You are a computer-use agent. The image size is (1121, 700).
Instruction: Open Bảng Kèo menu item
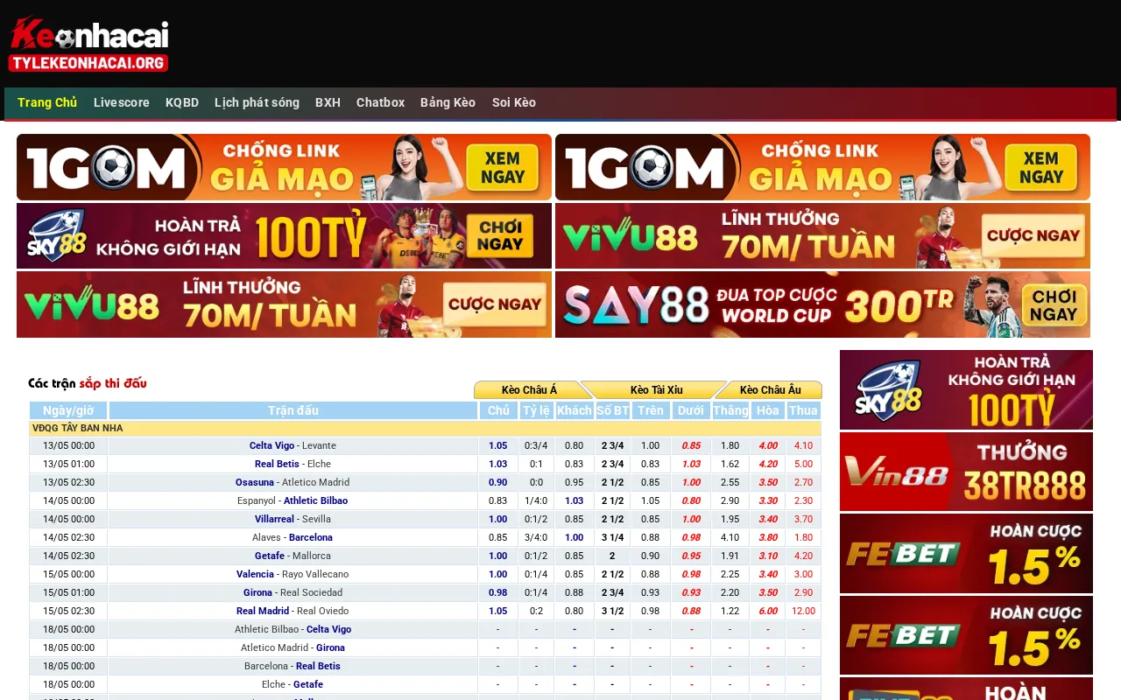(x=448, y=102)
